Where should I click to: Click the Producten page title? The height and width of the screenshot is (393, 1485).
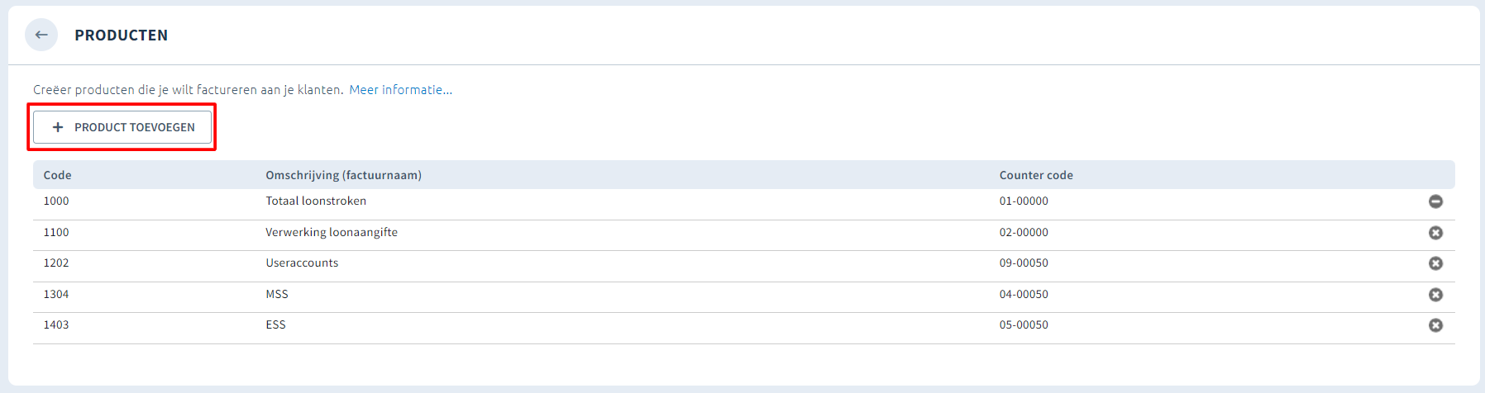pos(122,35)
